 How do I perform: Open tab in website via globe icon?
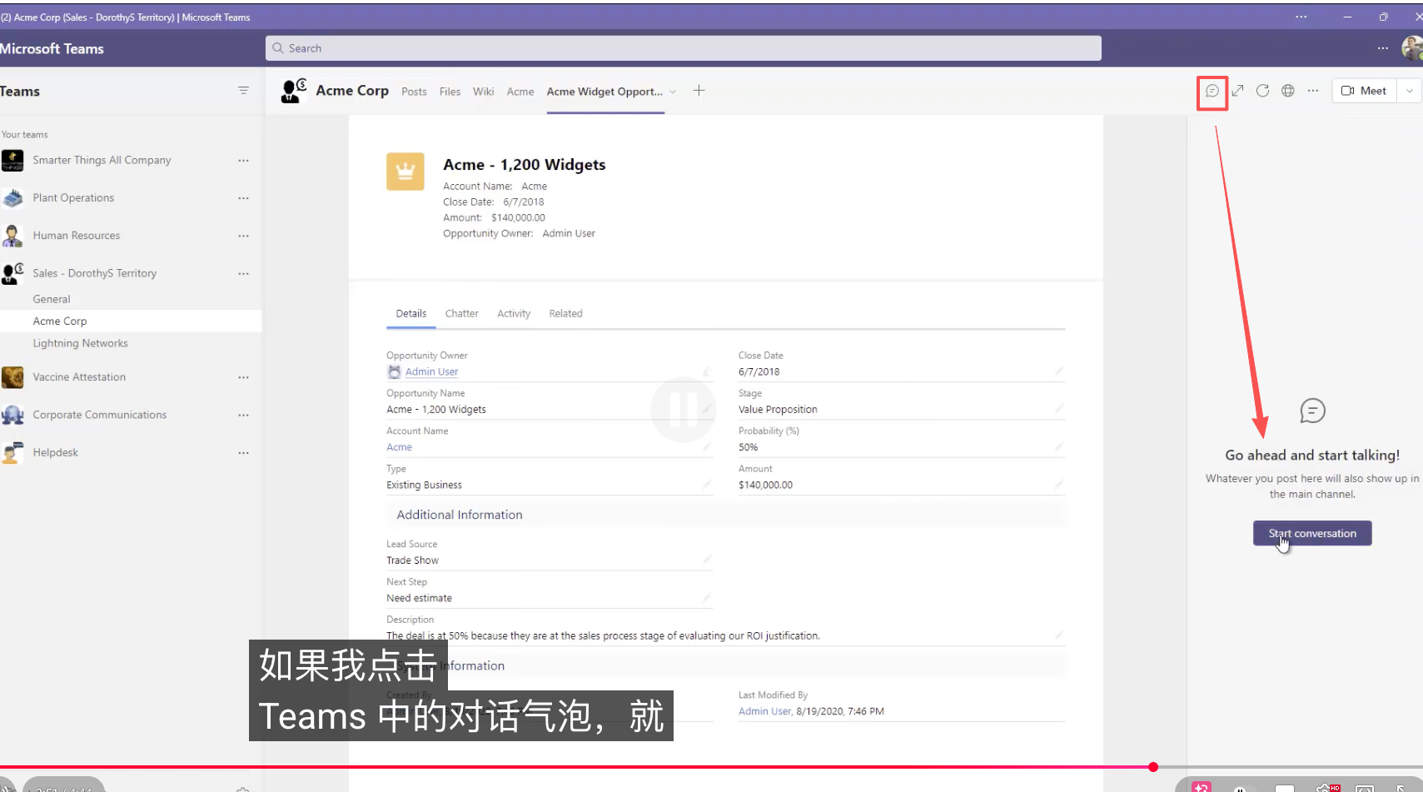1288,91
